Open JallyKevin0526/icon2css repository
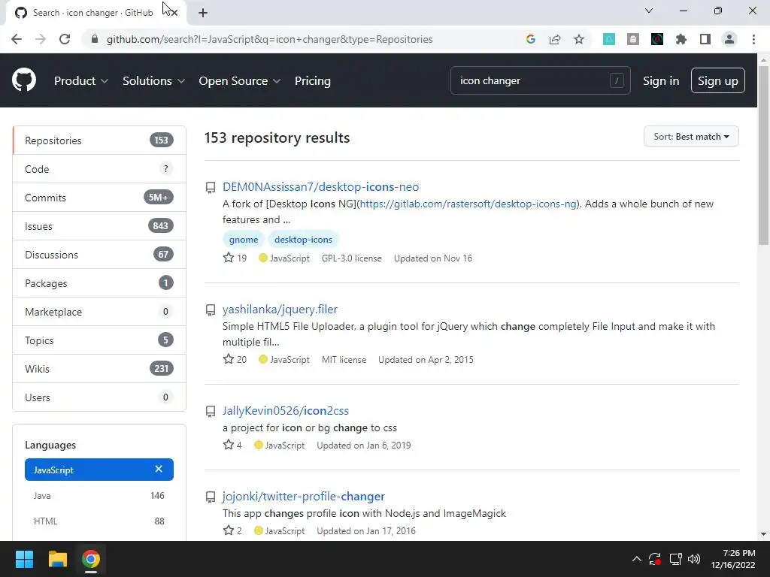The image size is (770, 577). tap(285, 411)
